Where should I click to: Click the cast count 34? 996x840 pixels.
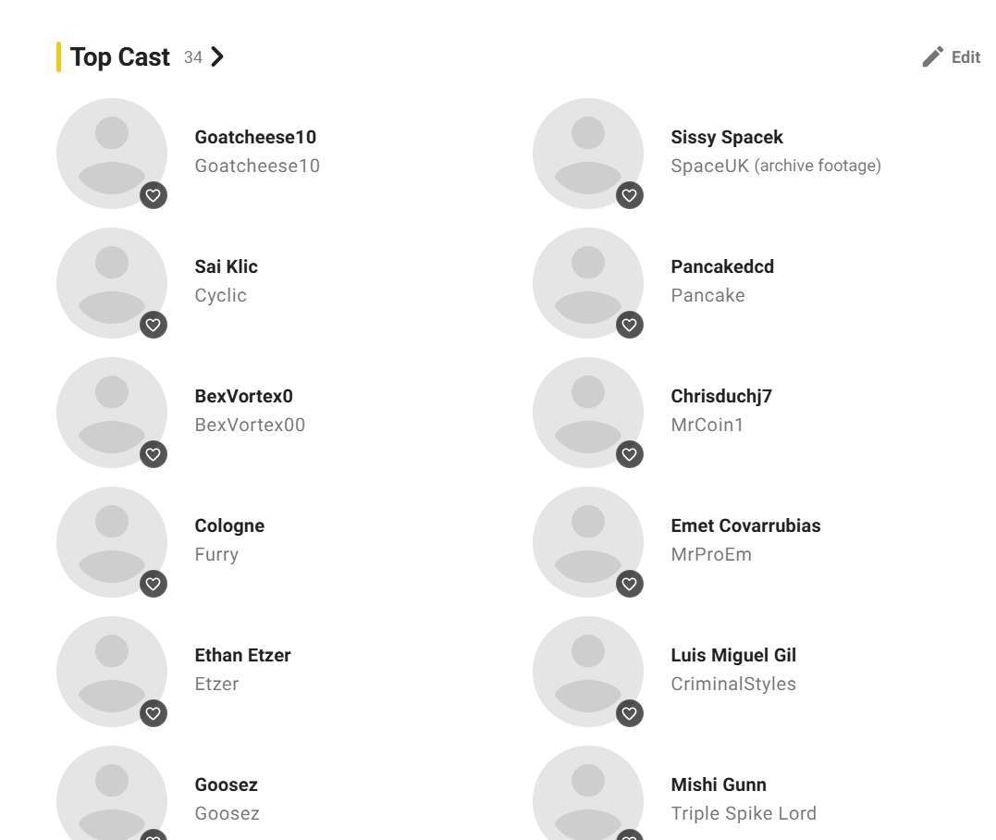click(193, 58)
